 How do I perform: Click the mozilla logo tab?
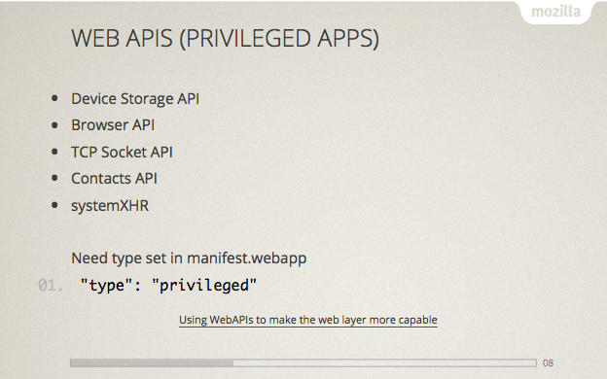[555, 12]
